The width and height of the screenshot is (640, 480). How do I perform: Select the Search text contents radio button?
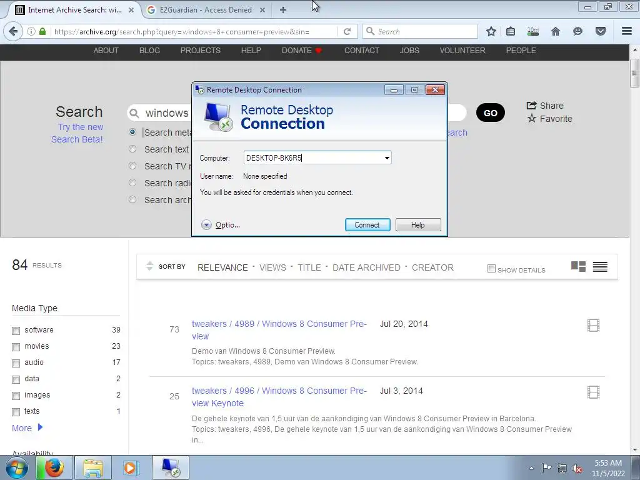132,149
